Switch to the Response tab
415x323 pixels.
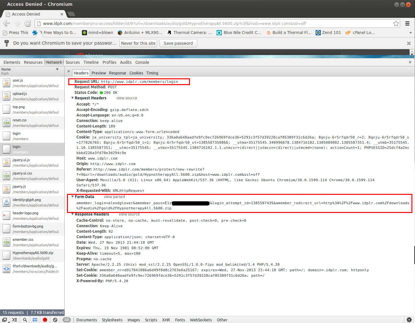(x=118, y=73)
